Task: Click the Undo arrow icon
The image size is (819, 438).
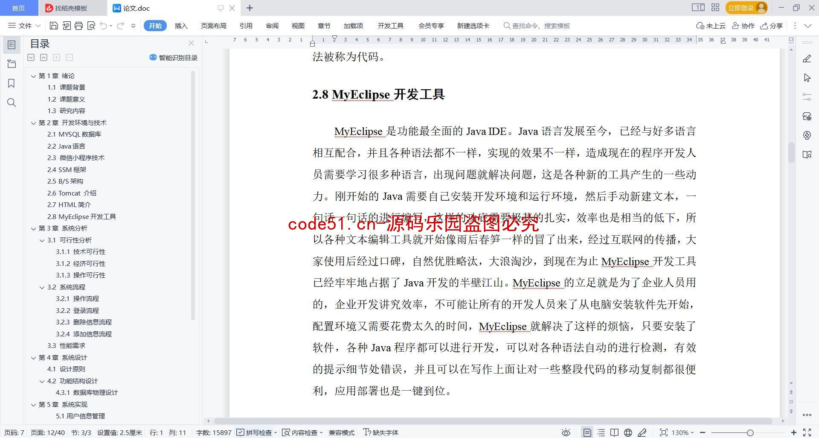Action: (103, 26)
